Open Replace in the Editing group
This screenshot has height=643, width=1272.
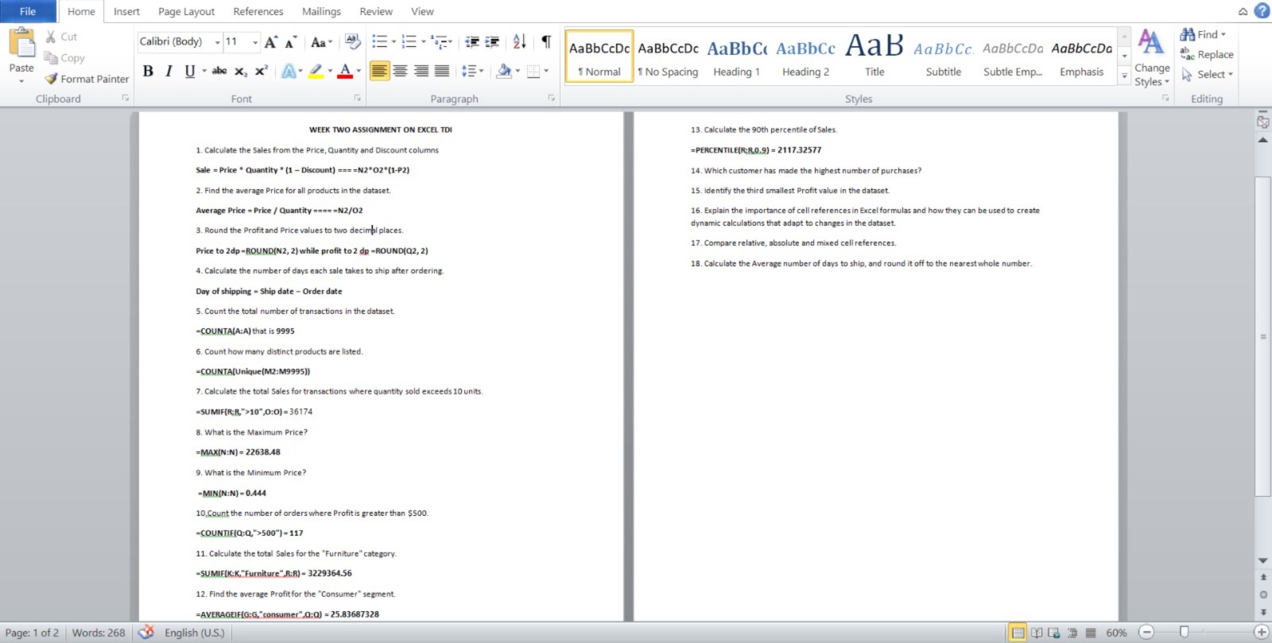pyautogui.click(x=1207, y=54)
